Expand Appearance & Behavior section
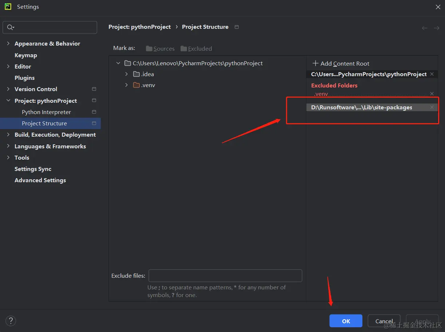This screenshot has height=332, width=445. [x=8, y=43]
